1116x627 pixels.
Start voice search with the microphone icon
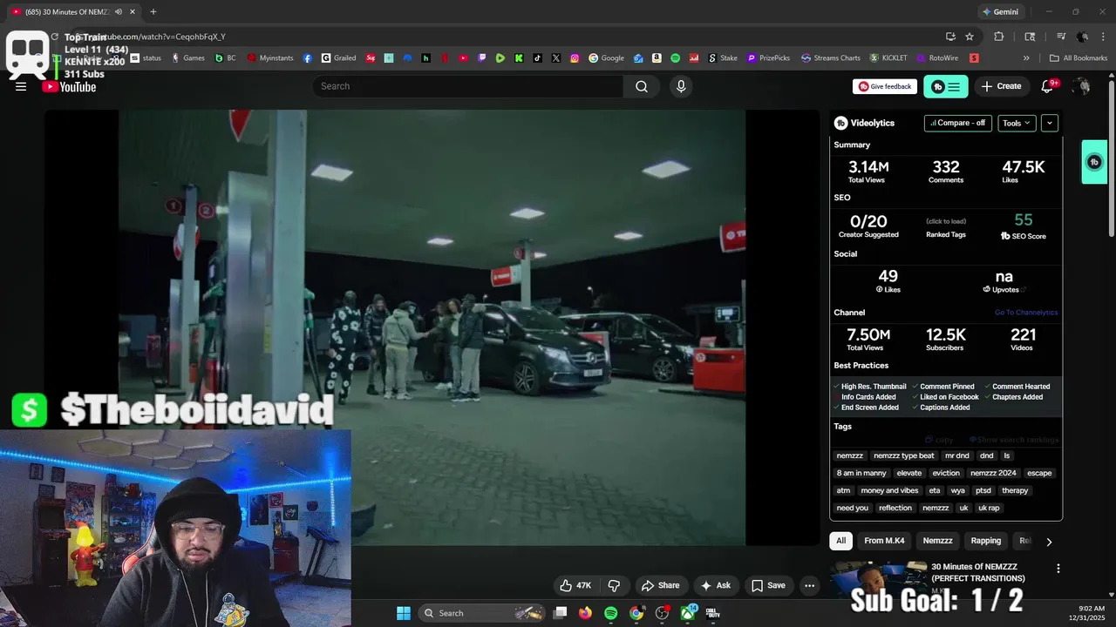(x=681, y=86)
